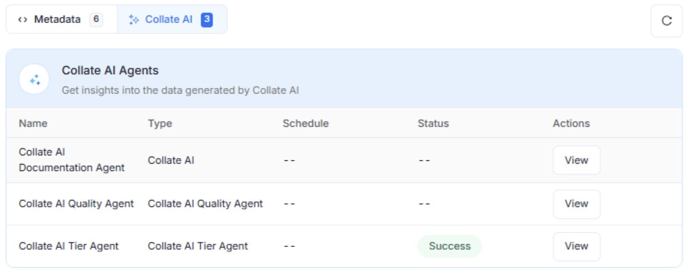View the Collate AI Documentation Agent
Image resolution: width=692 pixels, height=271 pixels.
(576, 160)
